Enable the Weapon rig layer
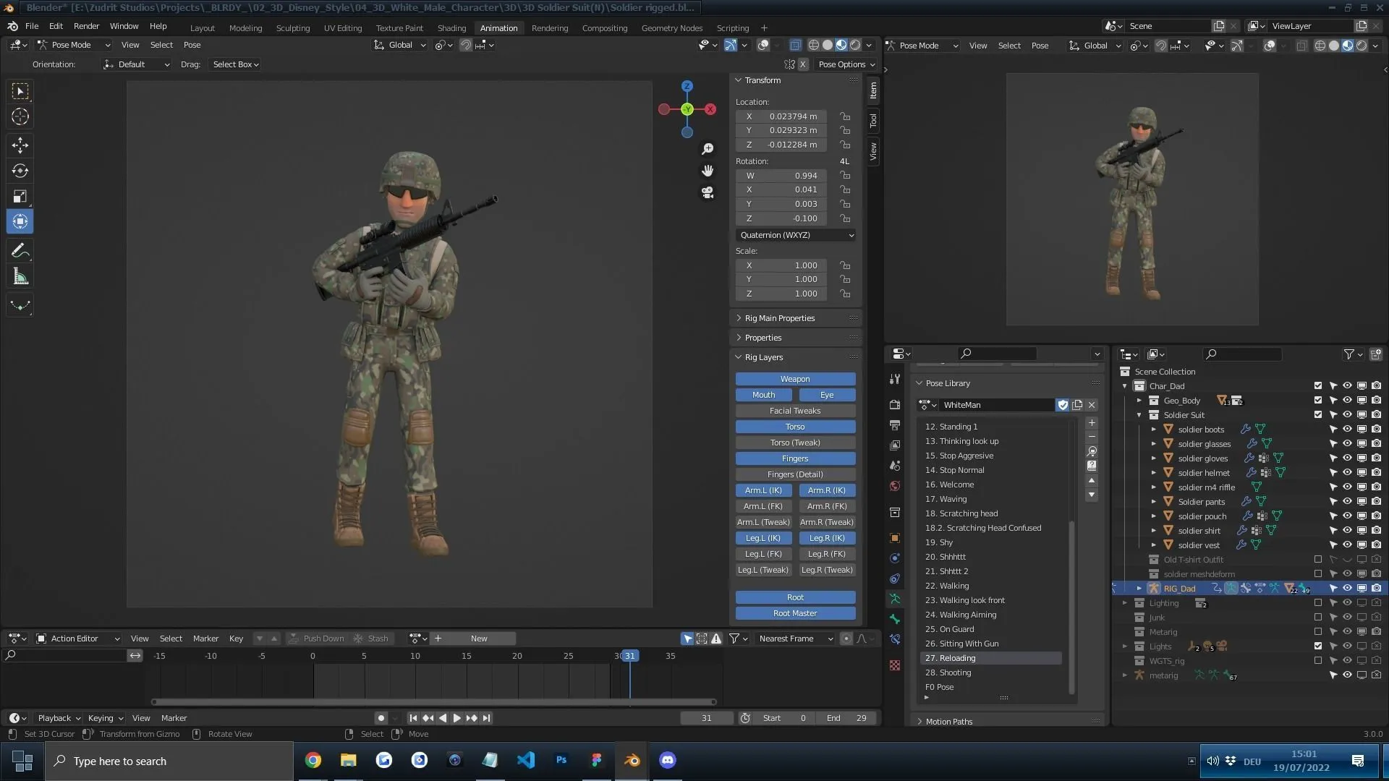This screenshot has width=1389, height=781. [794, 378]
